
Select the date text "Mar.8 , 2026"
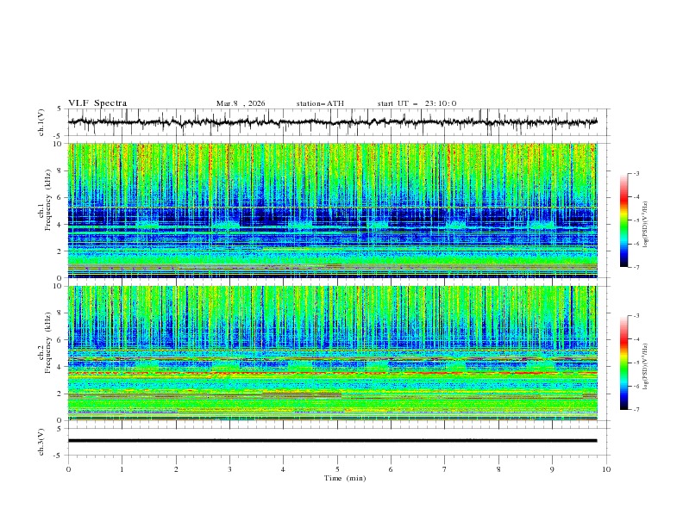[x=241, y=103]
